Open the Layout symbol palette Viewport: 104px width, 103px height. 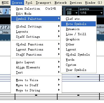point(78,49)
